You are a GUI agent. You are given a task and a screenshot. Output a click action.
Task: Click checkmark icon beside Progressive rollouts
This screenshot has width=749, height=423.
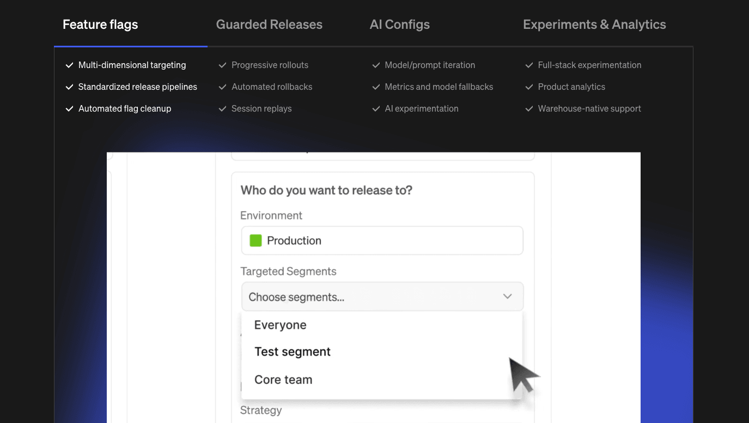[x=222, y=65]
